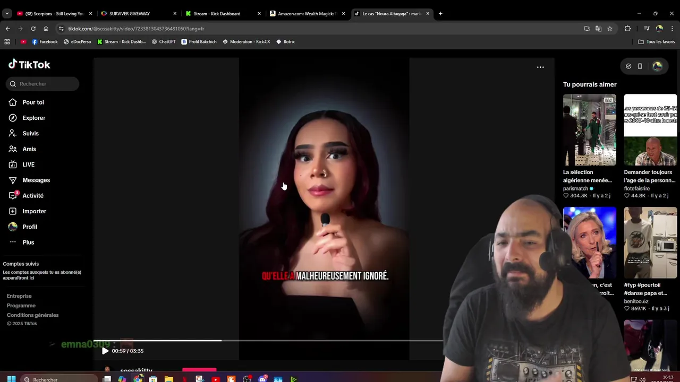Go to Suivis in sidebar

24,133
